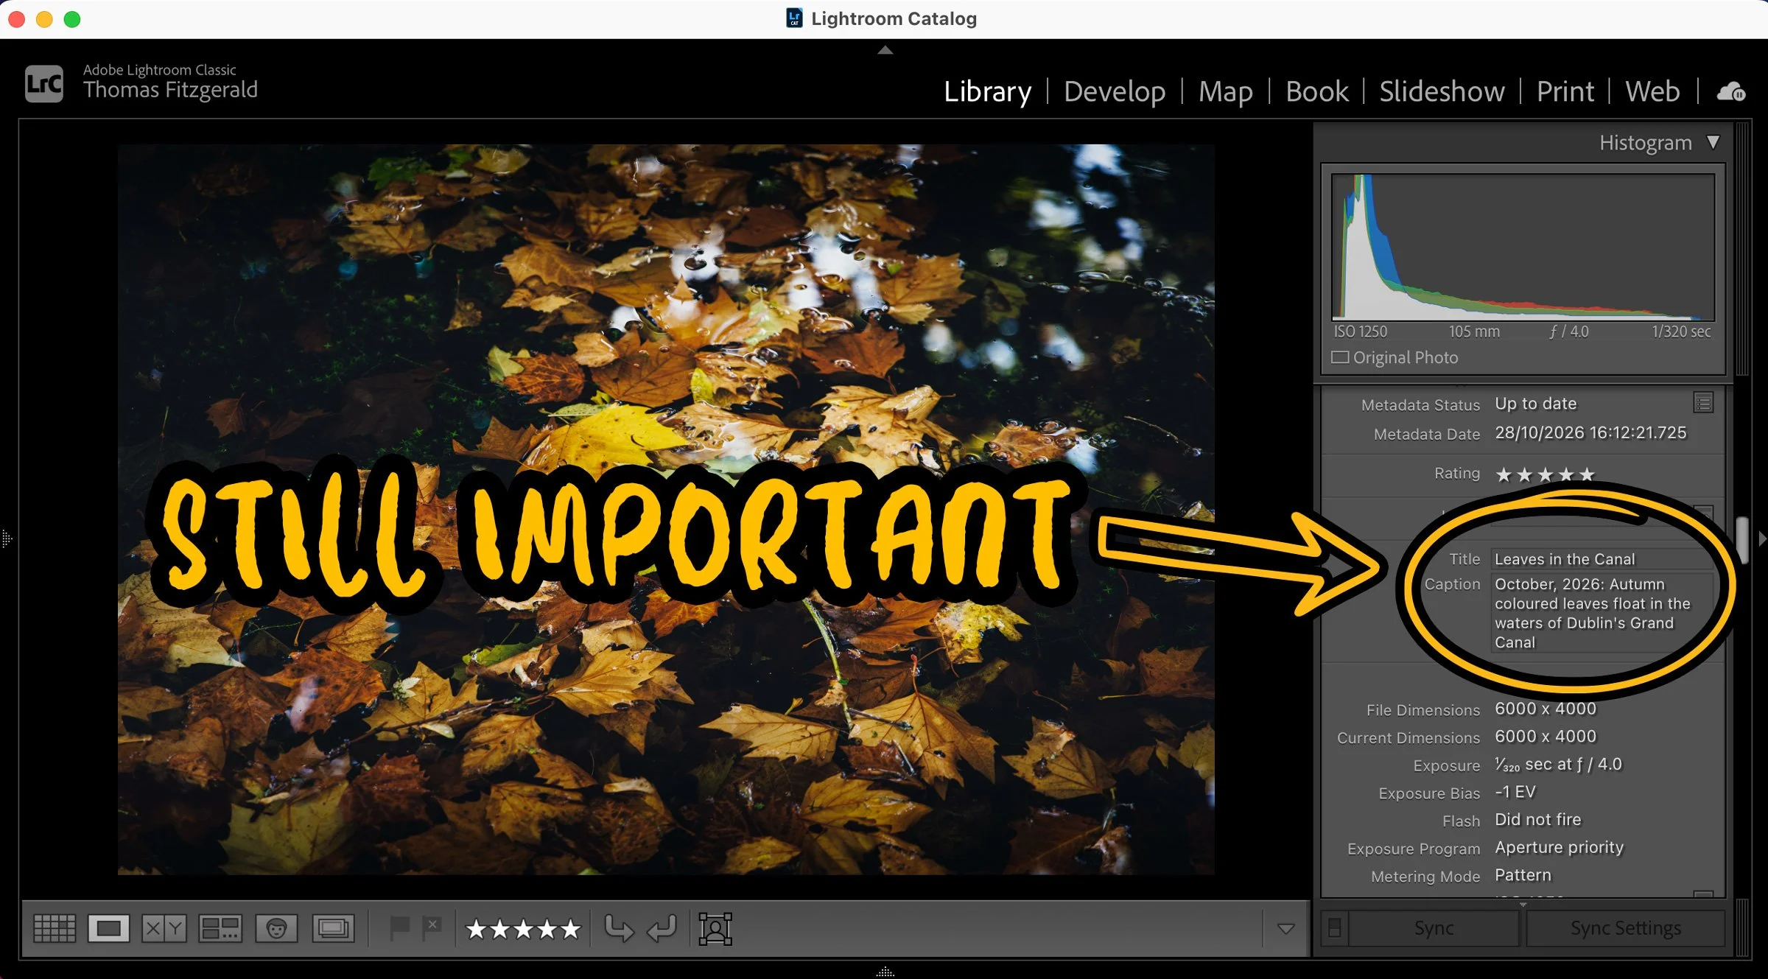
Task: Click the histogram graph display
Action: 1523,247
